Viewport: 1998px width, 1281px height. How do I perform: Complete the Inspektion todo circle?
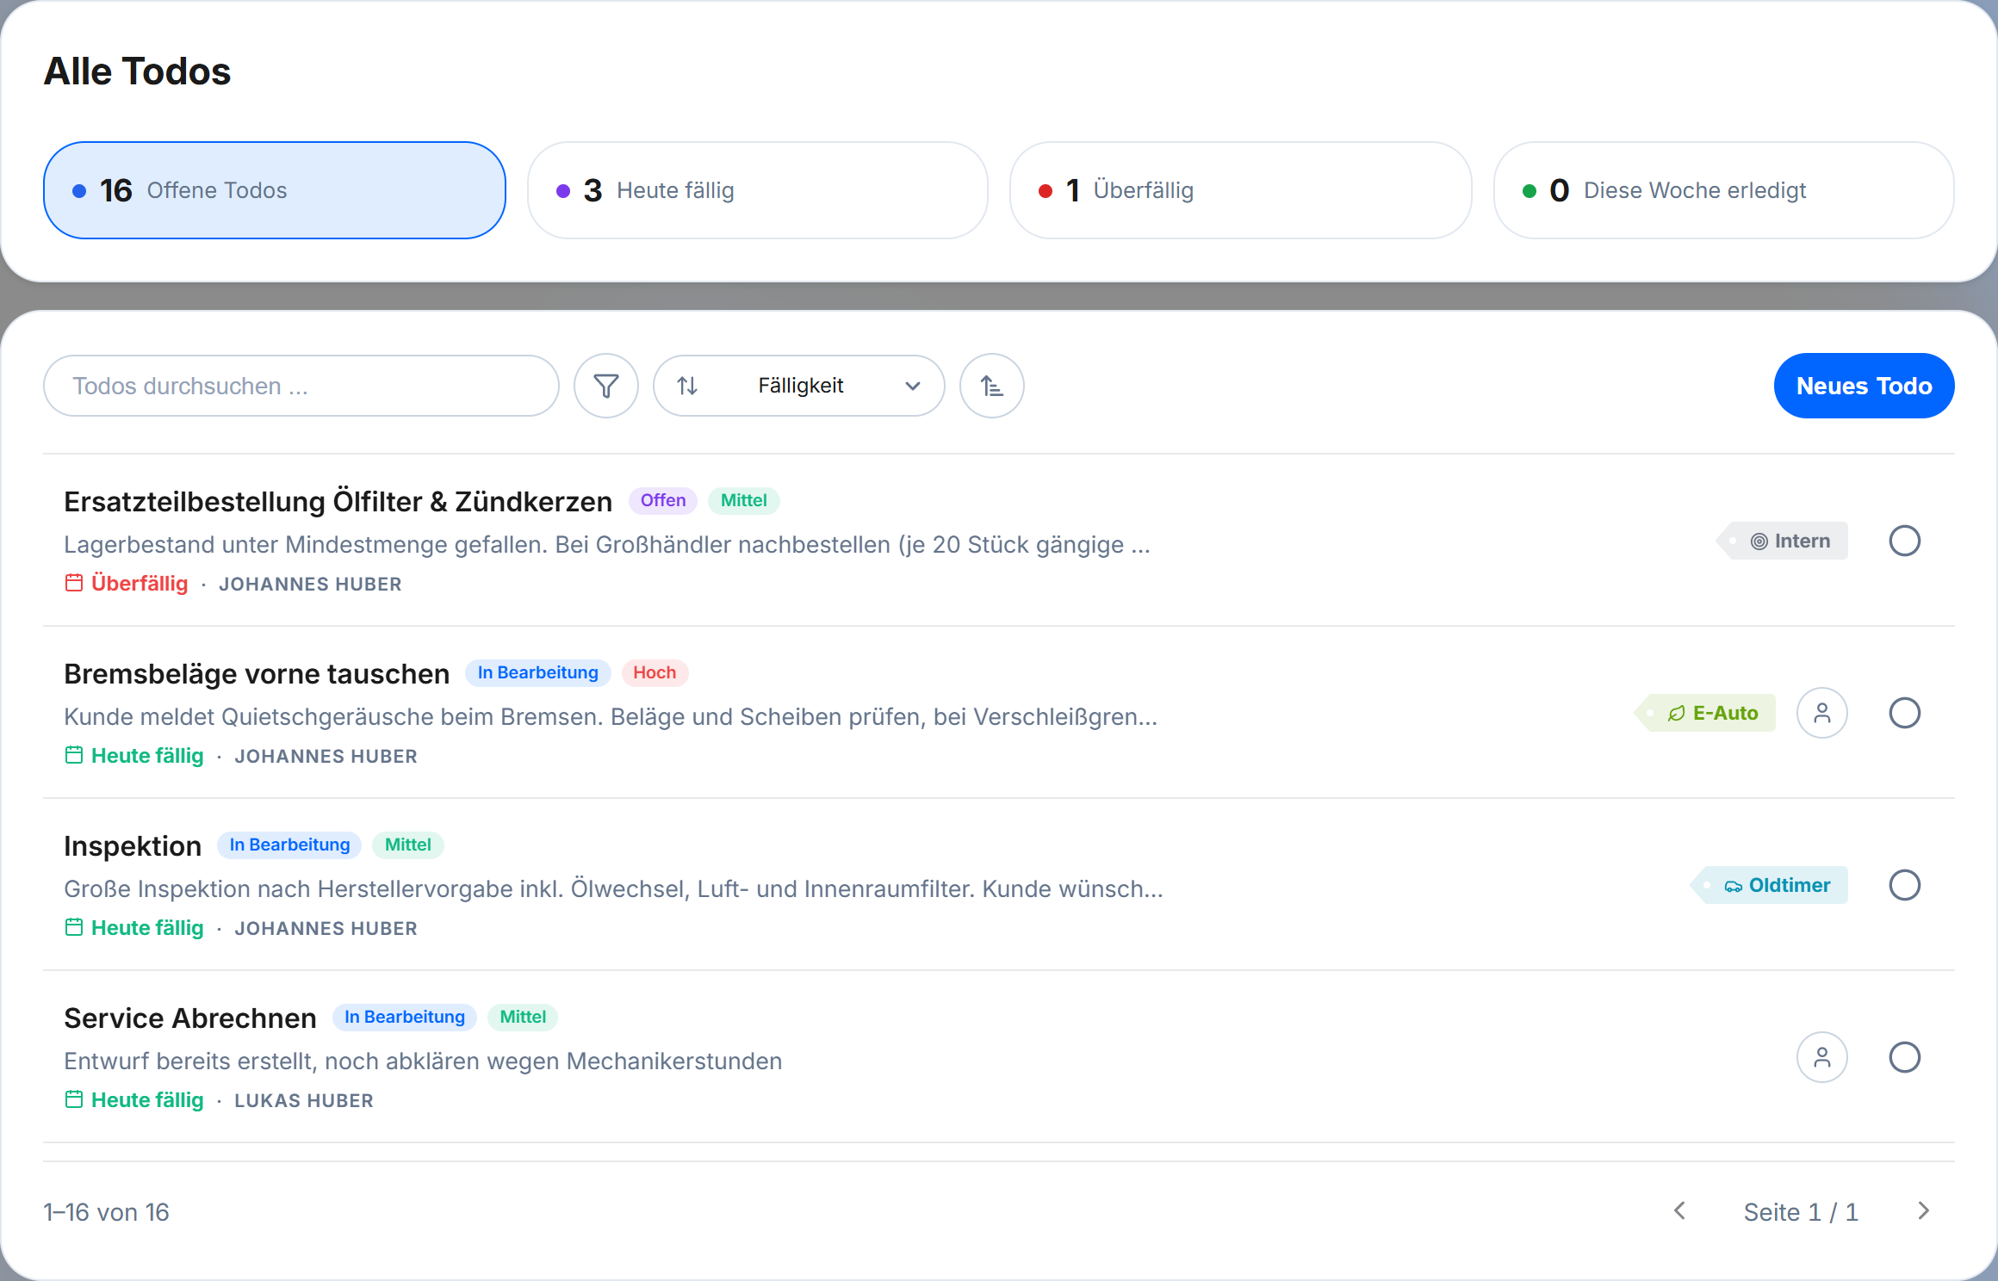click(x=1905, y=885)
